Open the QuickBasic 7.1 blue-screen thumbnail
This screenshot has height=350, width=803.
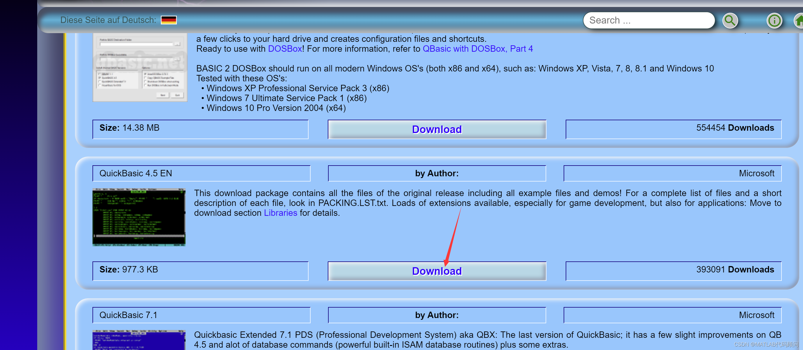pos(139,340)
